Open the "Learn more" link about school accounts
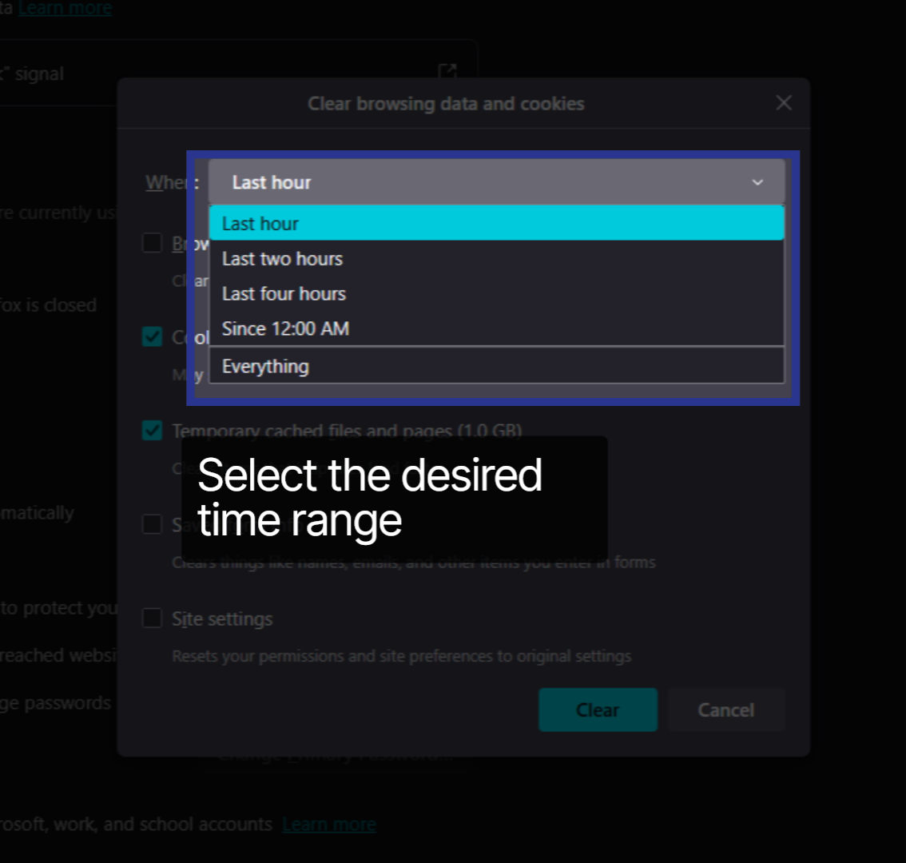Image resolution: width=906 pixels, height=863 pixels. [328, 824]
